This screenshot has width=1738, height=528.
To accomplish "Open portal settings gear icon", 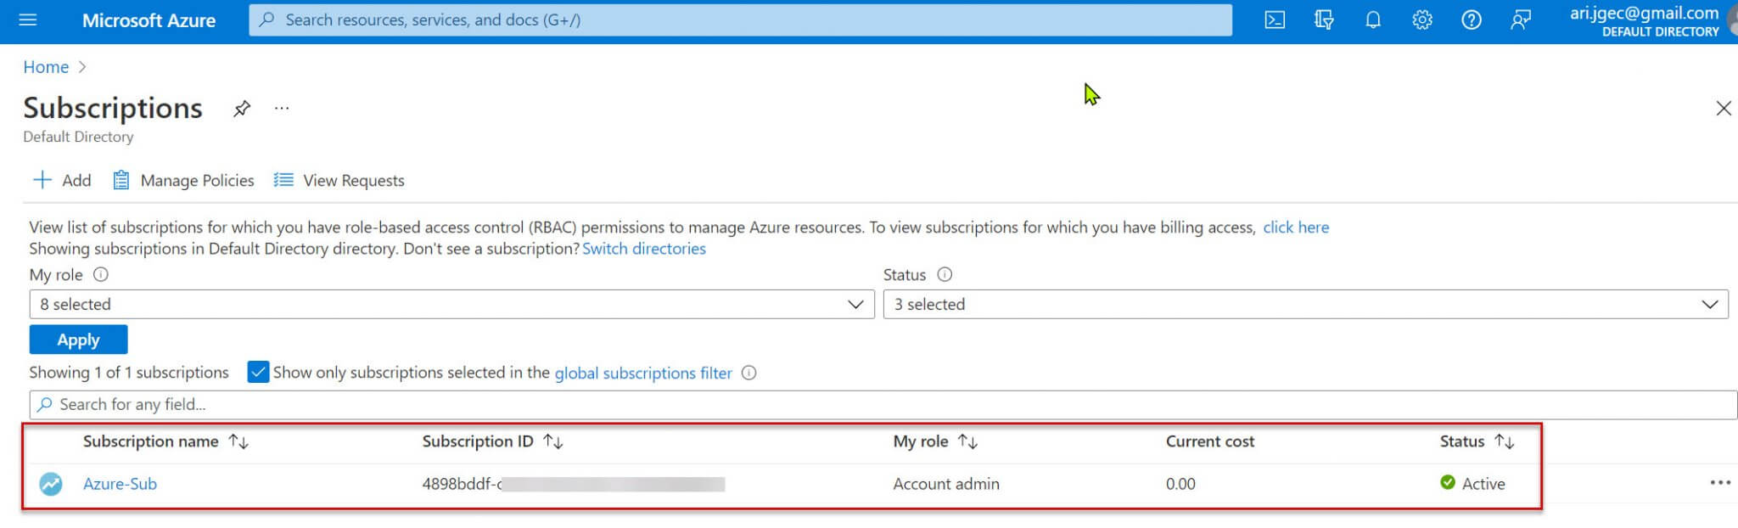I will click(1422, 20).
